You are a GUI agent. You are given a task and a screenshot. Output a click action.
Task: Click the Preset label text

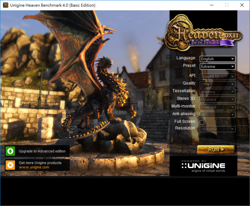(x=190, y=65)
